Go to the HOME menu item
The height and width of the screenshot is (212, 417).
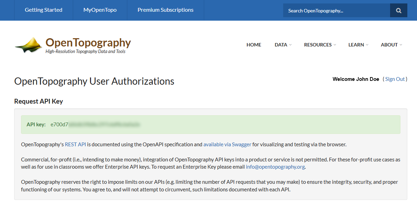254,45
